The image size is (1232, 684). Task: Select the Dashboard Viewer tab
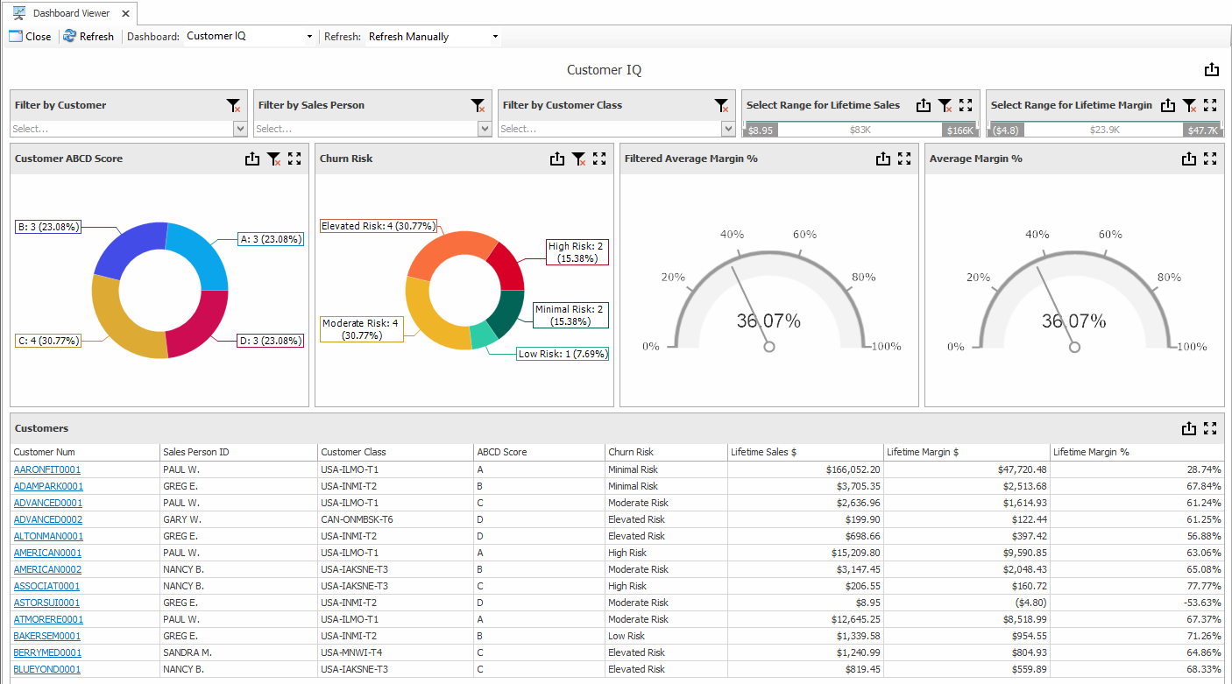click(70, 13)
